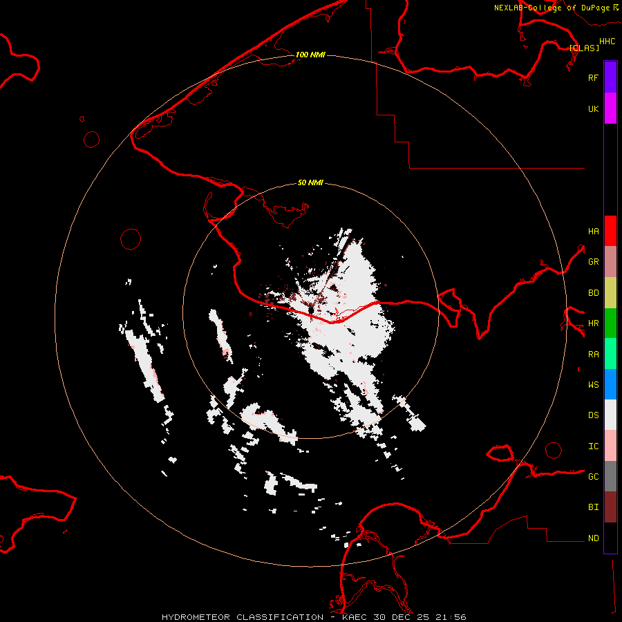Click the 30 DEC 25 date text
The image size is (622, 622).
(x=402, y=617)
